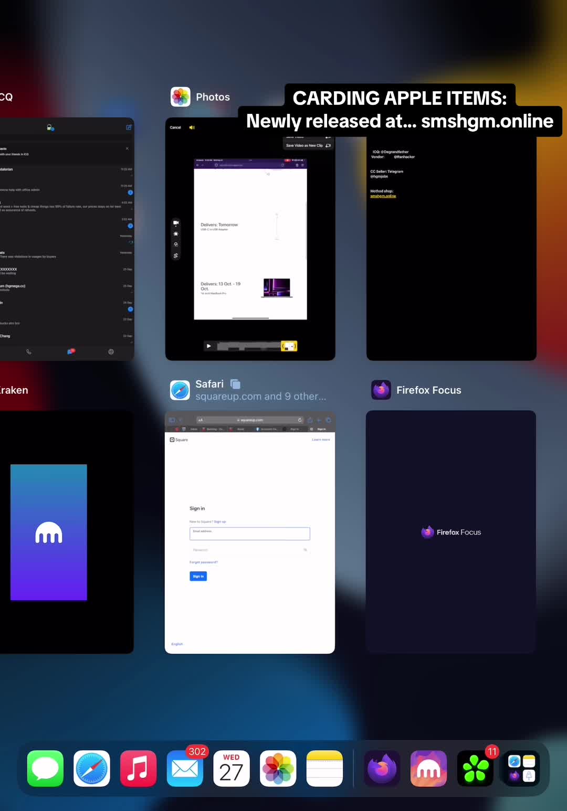The height and width of the screenshot is (811, 567).
Task: Open Notes app in the dock
Action: [x=324, y=769]
